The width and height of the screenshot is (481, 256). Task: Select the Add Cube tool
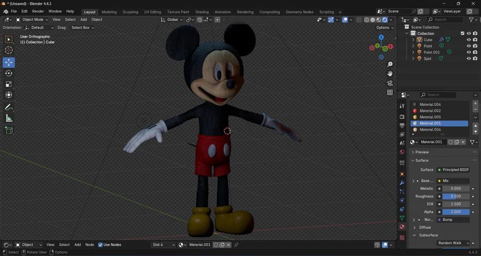pyautogui.click(x=9, y=130)
